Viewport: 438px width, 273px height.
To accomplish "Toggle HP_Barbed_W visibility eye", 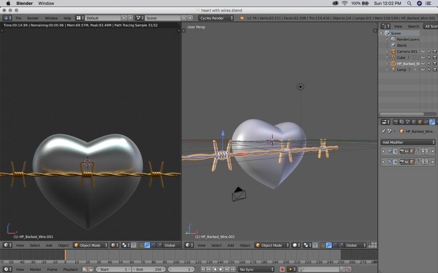I will [423, 63].
